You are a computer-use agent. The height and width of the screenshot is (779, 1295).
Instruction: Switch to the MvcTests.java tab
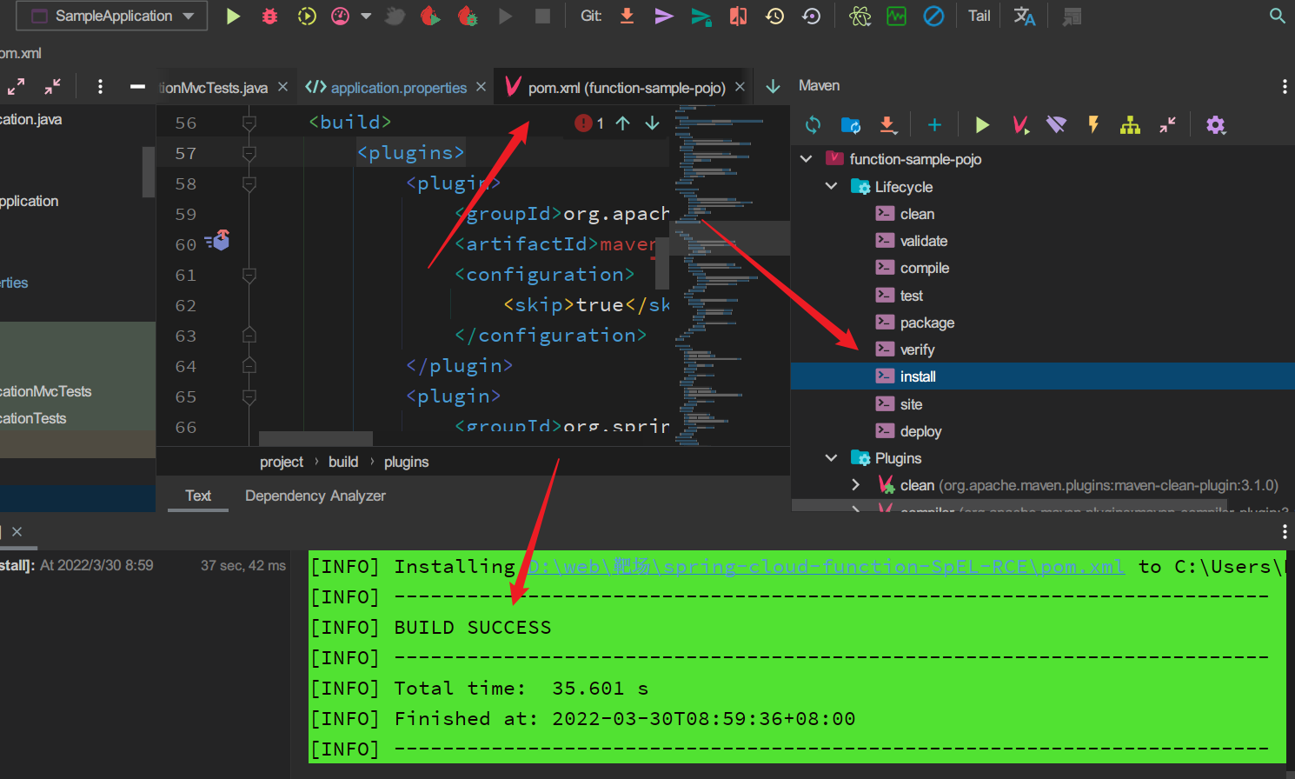pyautogui.click(x=214, y=88)
